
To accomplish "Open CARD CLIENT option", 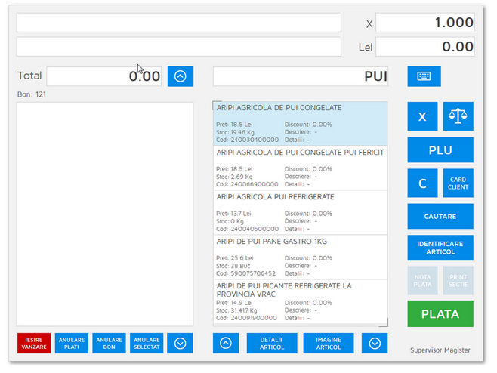I will [x=458, y=183].
